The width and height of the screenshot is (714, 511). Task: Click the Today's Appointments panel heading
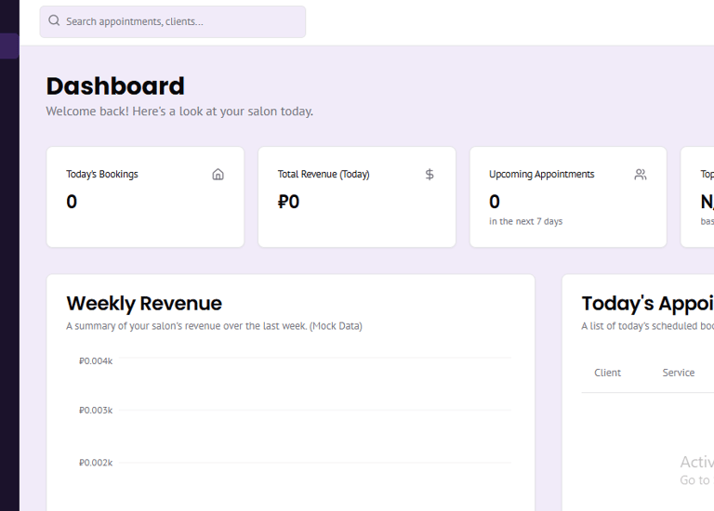click(646, 303)
